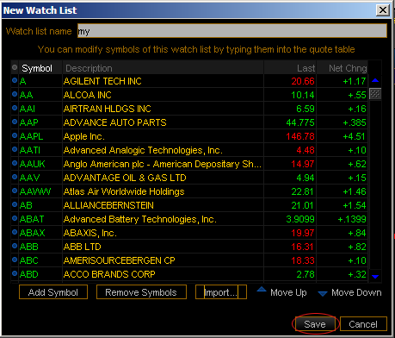Viewport: 395px width, 338px height.
Task: Click the blue dot next to symbol AB
Action: tap(15, 204)
